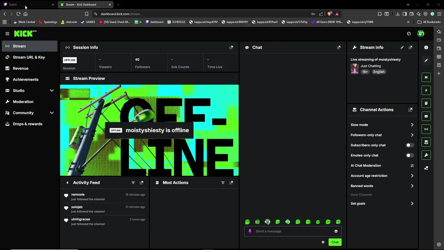Open Slow mode options
The width and height of the screenshot is (444, 250).
382,125
